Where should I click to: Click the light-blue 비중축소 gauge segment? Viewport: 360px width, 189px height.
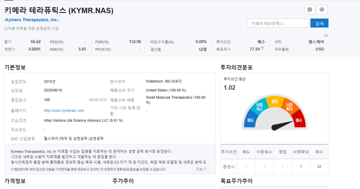[x=259, y=106]
